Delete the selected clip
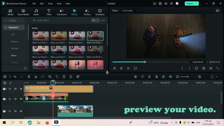The image size is (224, 126). coord(29,77)
